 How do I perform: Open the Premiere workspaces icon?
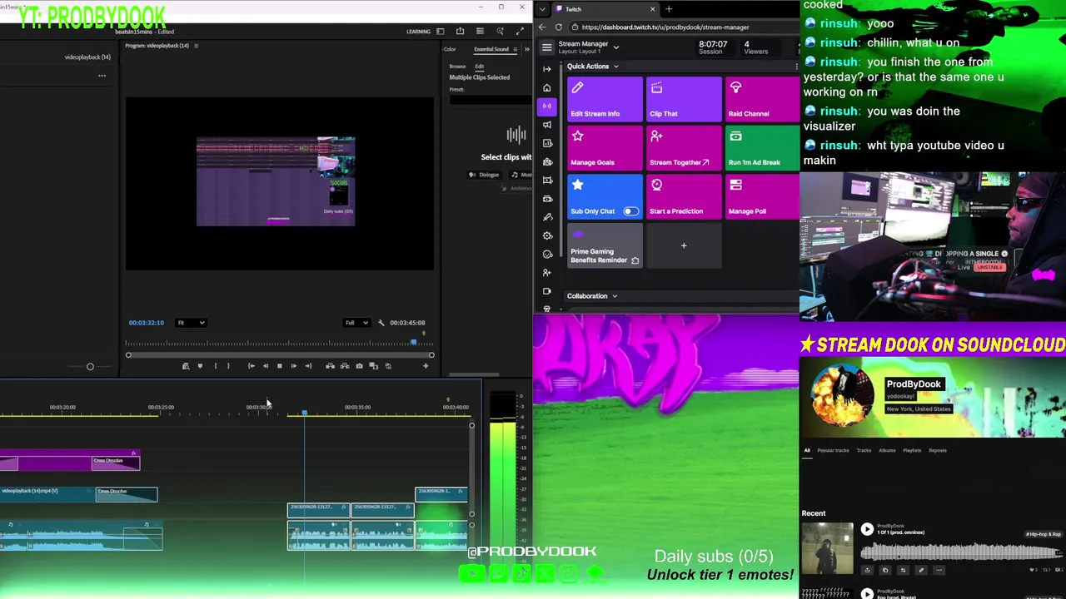click(x=440, y=32)
